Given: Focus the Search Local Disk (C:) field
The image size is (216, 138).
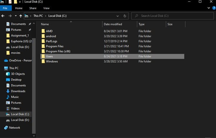Looking at the screenshot, I should 173,16.
